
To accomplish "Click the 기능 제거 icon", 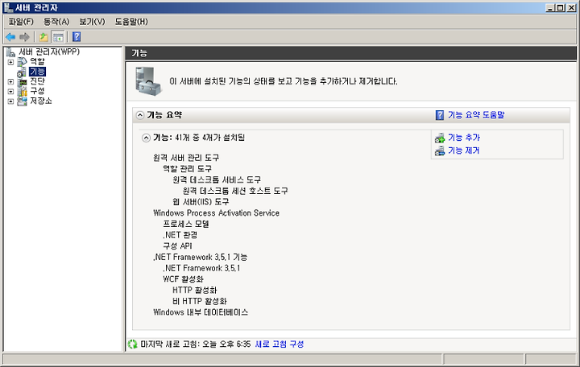I will [440, 151].
